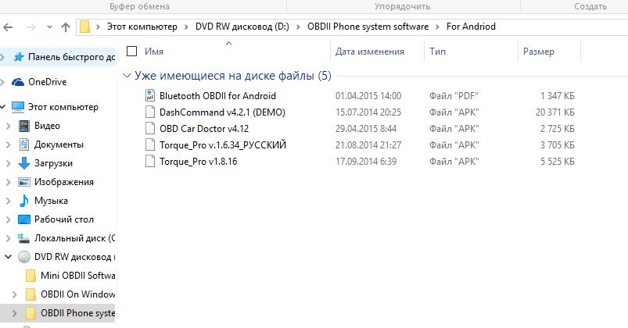Click the Downloads arrow icon in sidebar

(x=23, y=163)
